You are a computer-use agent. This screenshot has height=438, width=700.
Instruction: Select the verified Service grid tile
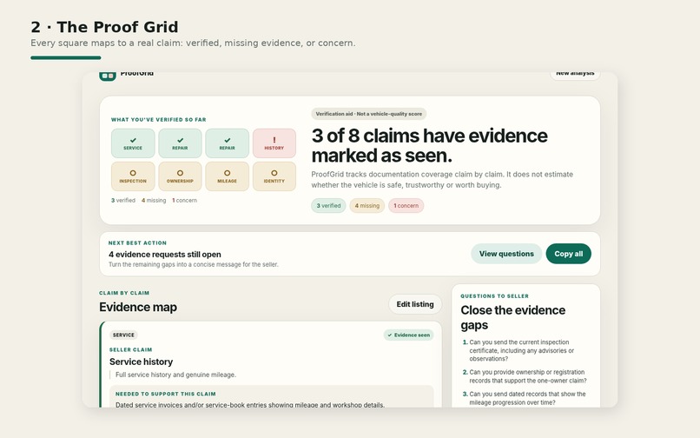point(133,143)
